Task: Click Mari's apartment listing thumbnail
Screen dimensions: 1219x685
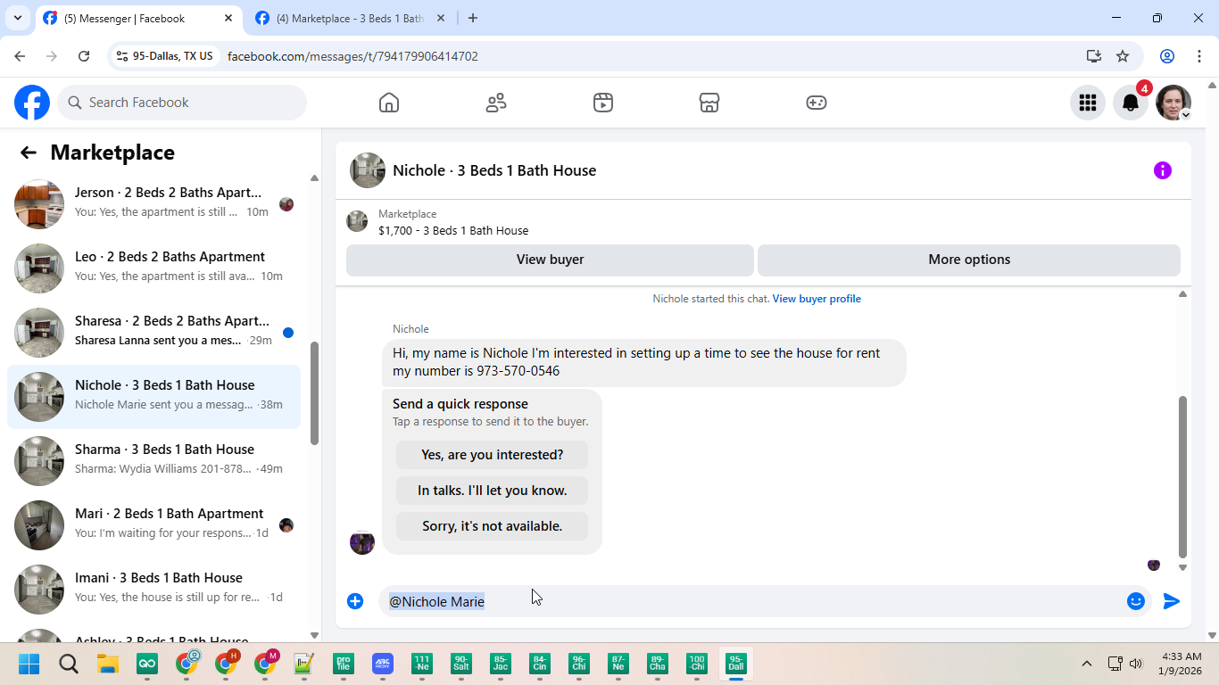Action: [x=39, y=525]
